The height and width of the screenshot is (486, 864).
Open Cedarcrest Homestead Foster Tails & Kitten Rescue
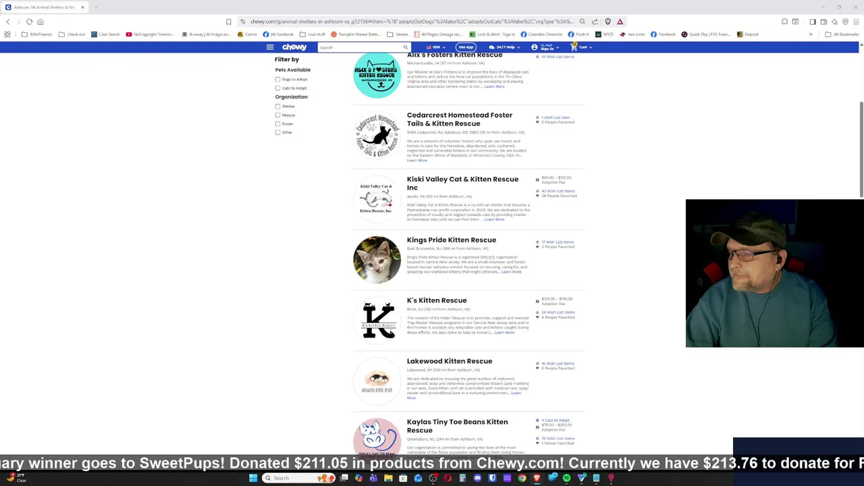pyautogui.click(x=459, y=119)
